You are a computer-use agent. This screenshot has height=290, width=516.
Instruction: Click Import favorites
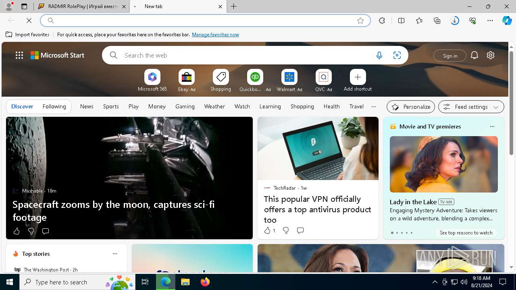27,35
